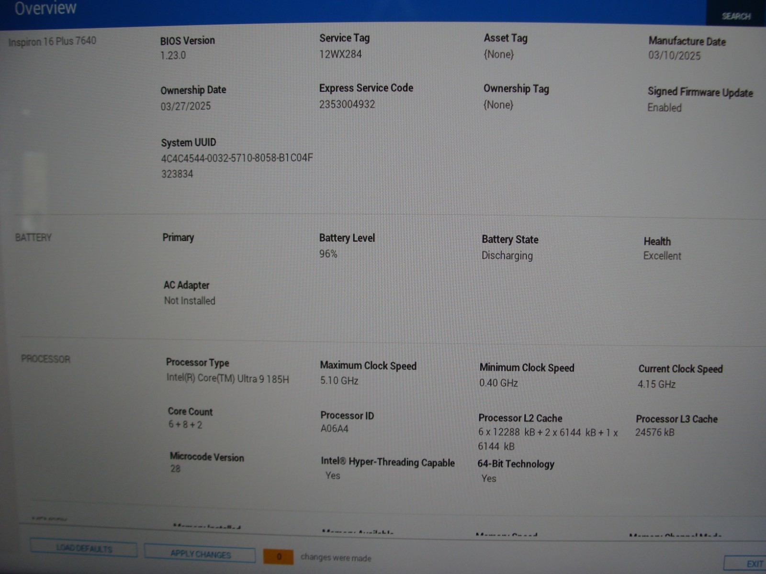This screenshot has width=766, height=574.
Task: Select Microcode Version value 28
Action: 175,469
